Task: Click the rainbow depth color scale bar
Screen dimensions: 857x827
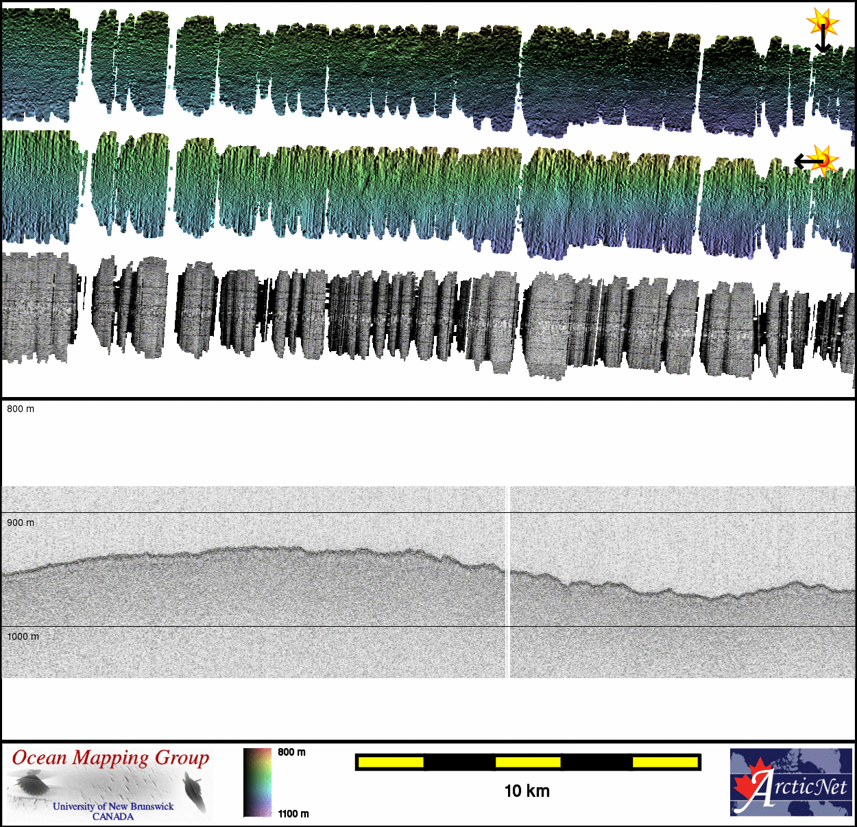Action: [257, 782]
